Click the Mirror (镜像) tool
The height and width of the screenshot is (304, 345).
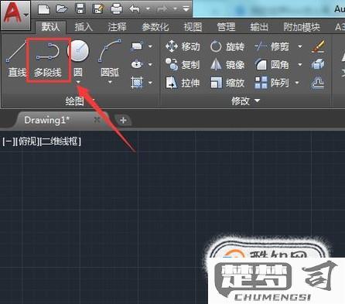(227, 65)
